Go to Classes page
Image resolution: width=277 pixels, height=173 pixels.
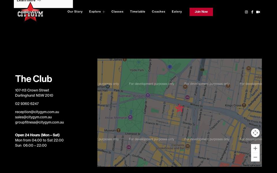tap(117, 12)
